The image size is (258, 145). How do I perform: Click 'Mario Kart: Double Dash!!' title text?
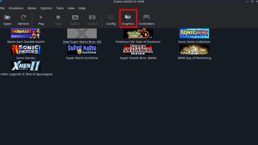click(x=26, y=42)
